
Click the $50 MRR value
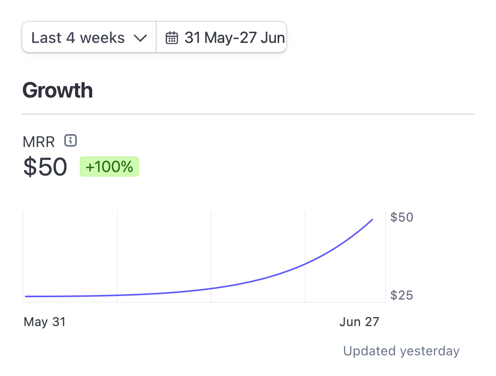[x=45, y=167]
